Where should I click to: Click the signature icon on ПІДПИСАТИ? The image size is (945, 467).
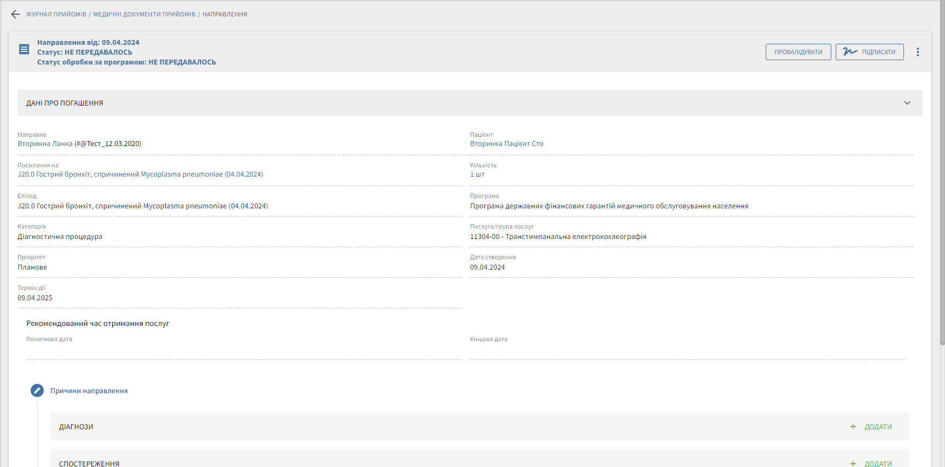point(850,52)
